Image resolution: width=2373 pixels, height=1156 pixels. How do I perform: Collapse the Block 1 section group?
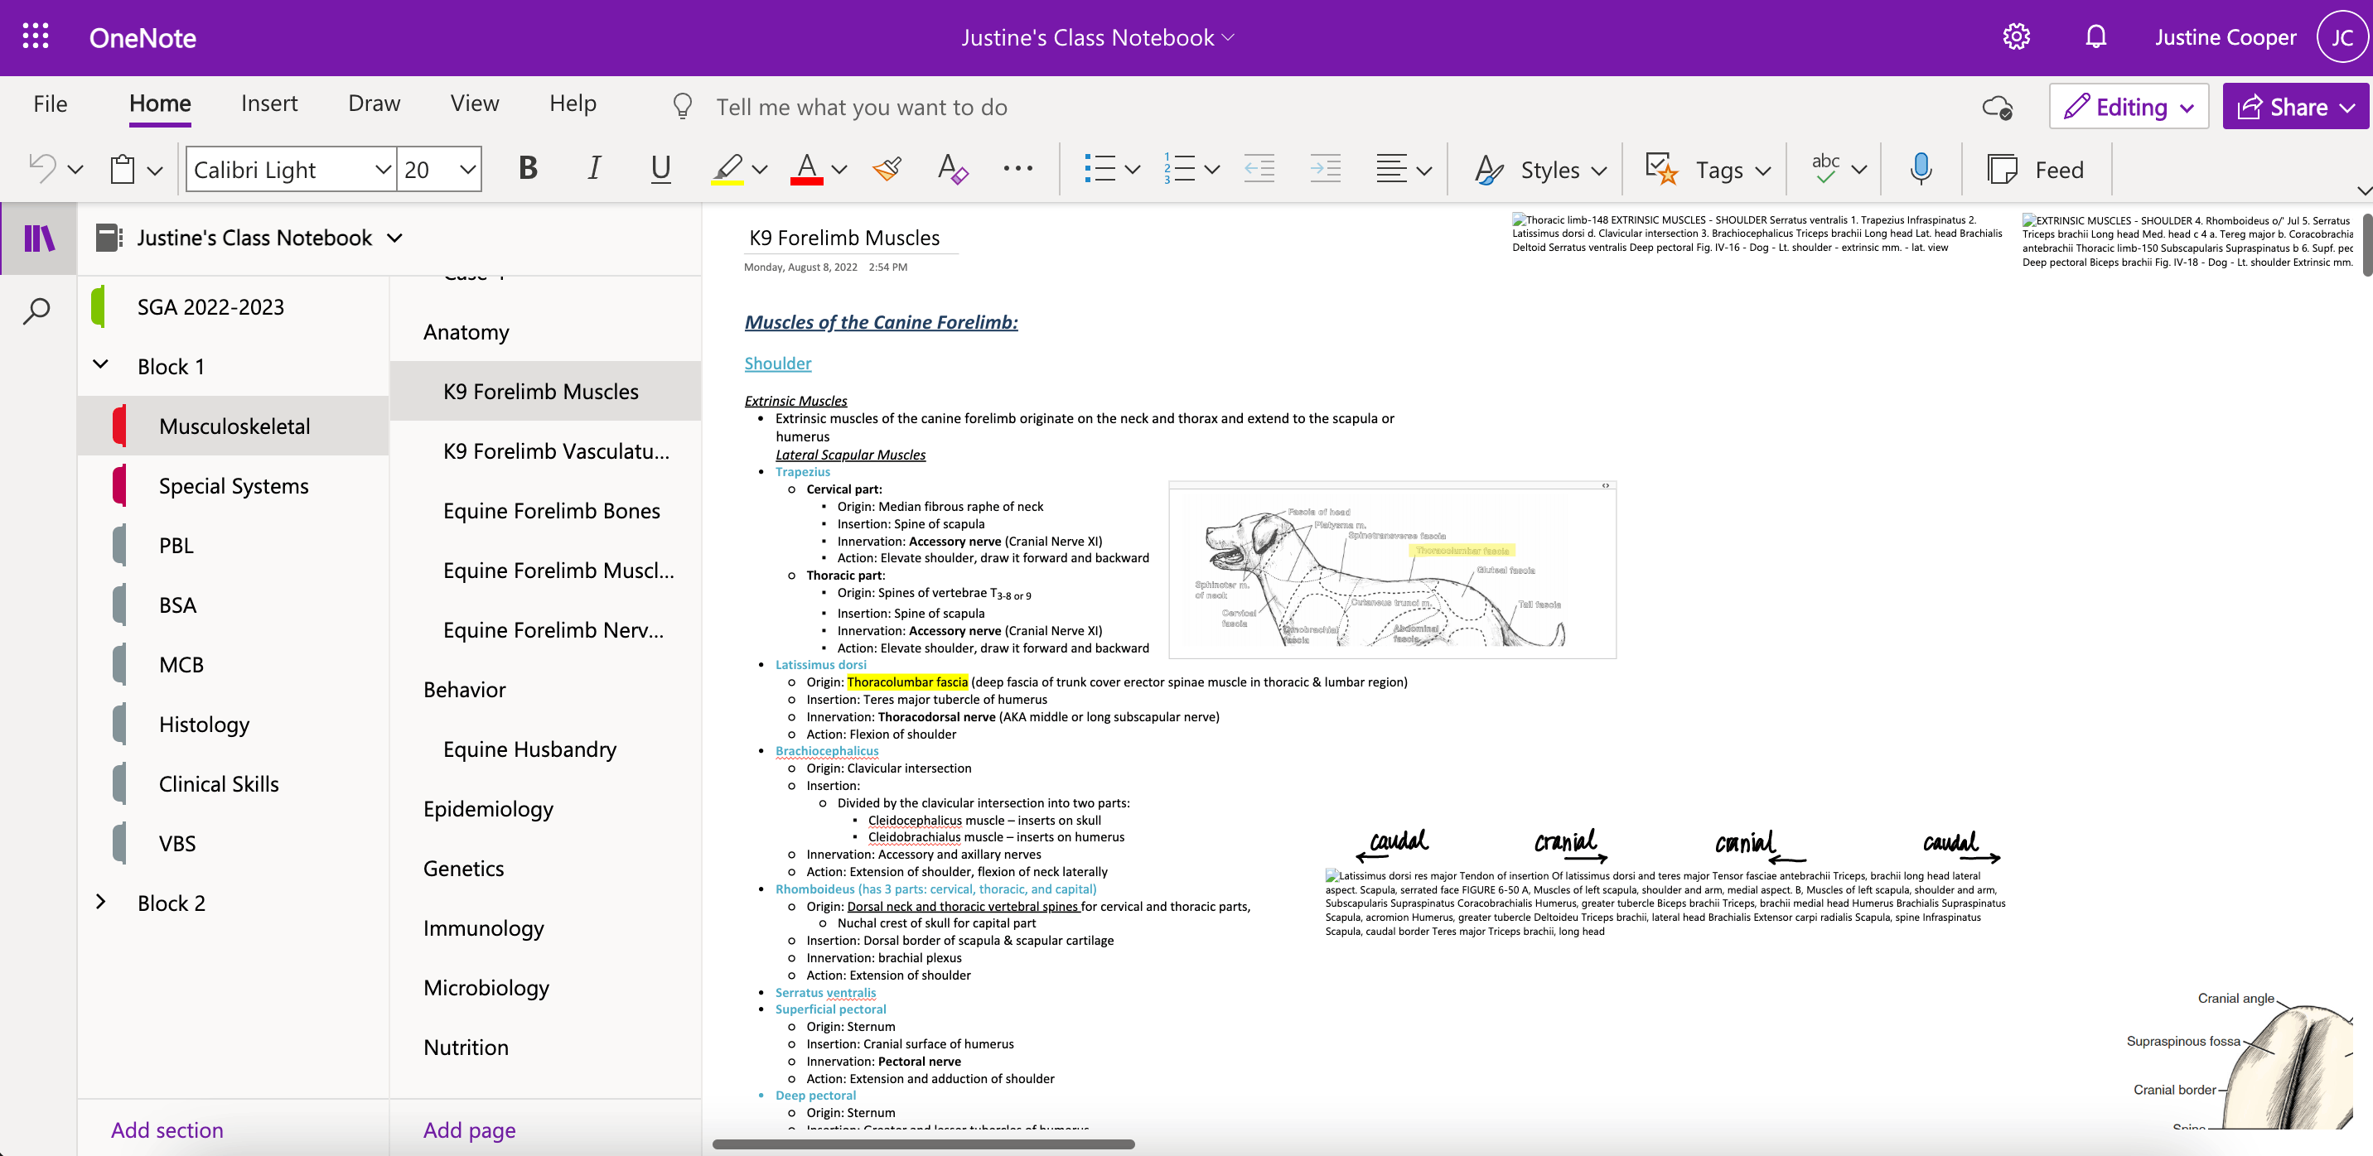(x=101, y=365)
